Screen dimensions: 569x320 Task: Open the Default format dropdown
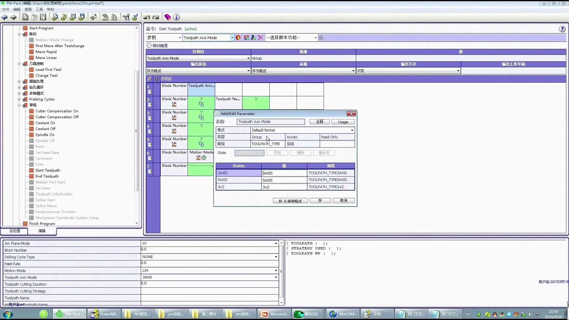point(352,130)
